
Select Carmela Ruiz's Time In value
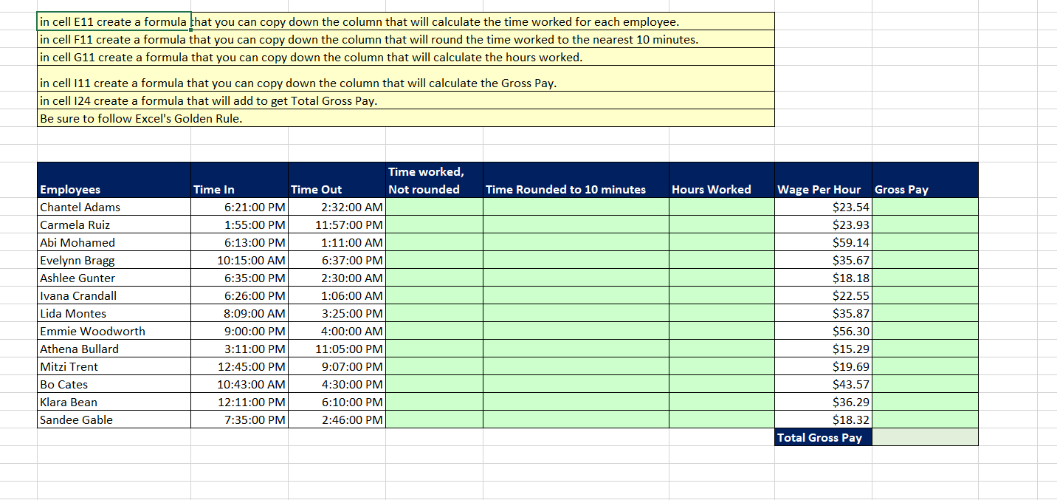[239, 225]
